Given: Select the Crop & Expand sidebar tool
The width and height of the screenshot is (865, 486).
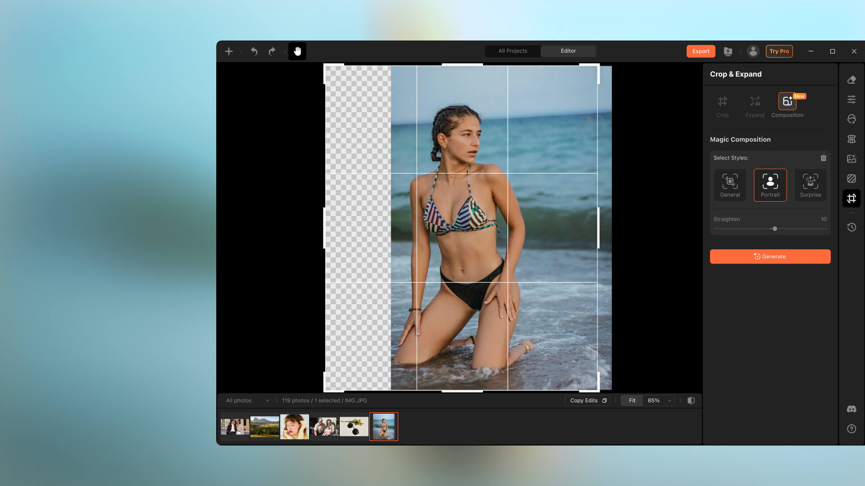Looking at the screenshot, I should point(851,198).
